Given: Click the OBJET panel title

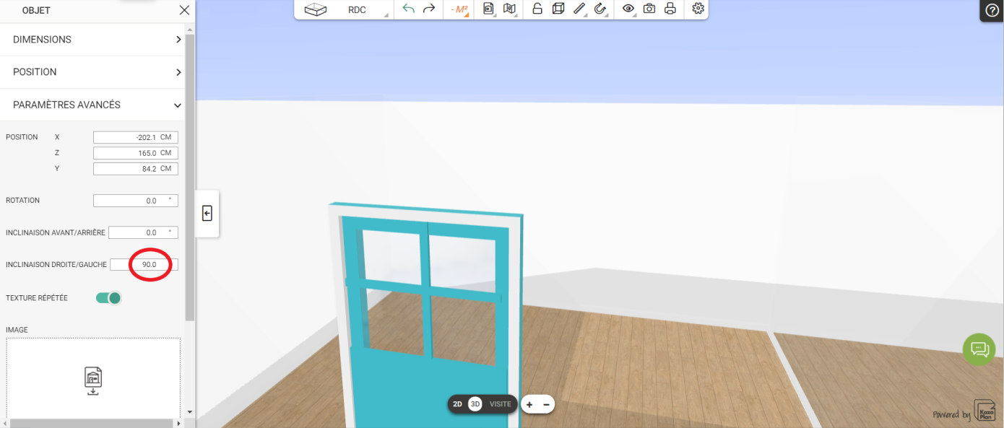Looking at the screenshot, I should click(36, 11).
